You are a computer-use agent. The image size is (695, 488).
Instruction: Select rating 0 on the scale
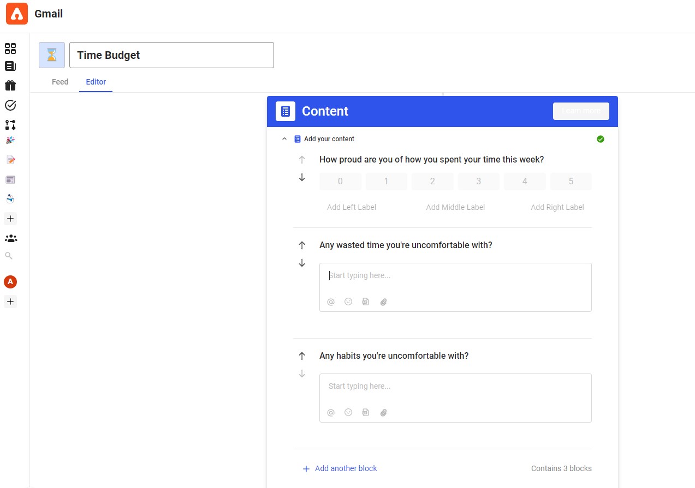340,182
